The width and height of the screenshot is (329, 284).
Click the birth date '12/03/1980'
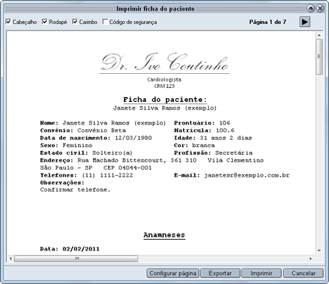(133, 138)
